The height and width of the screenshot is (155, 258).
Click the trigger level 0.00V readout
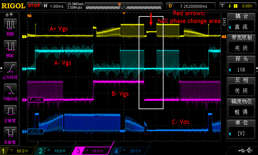point(247,6)
